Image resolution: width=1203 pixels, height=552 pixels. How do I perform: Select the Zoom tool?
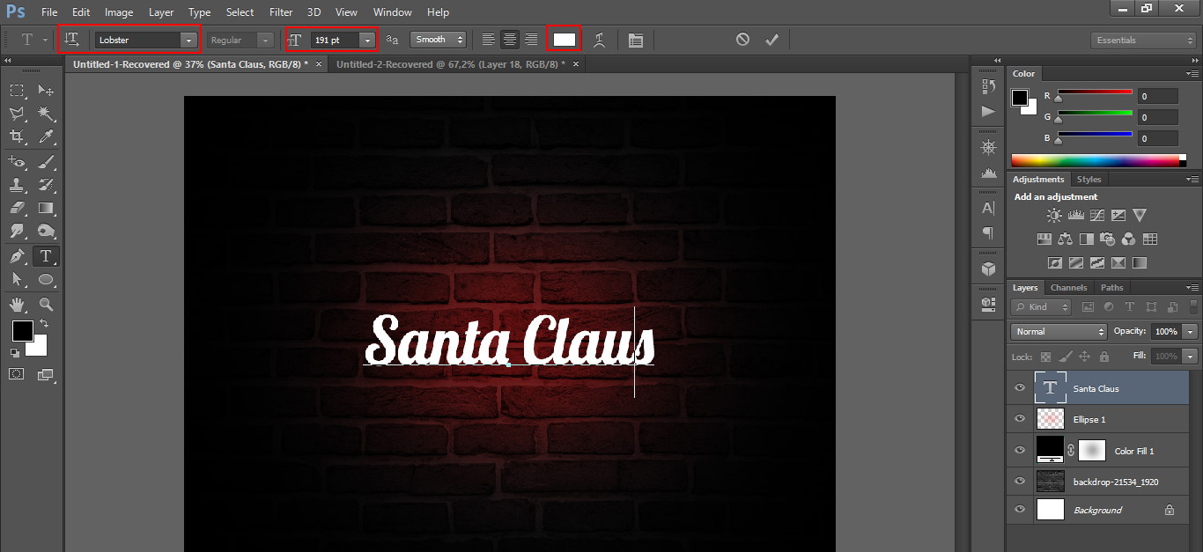[x=47, y=304]
